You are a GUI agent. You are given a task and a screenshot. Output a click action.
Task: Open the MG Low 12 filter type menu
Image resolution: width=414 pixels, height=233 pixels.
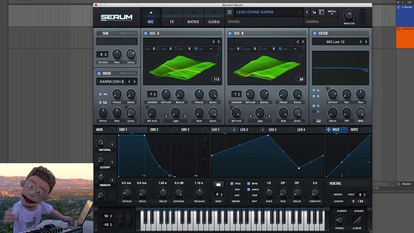coord(335,42)
